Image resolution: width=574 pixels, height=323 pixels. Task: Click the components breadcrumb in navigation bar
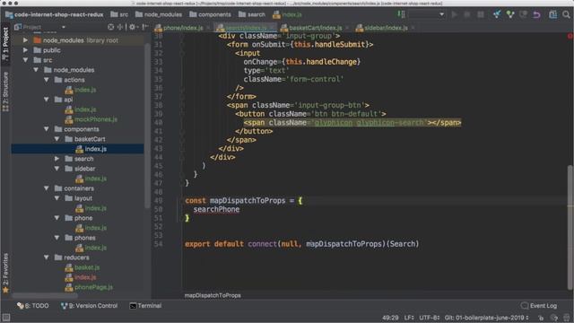coord(210,14)
